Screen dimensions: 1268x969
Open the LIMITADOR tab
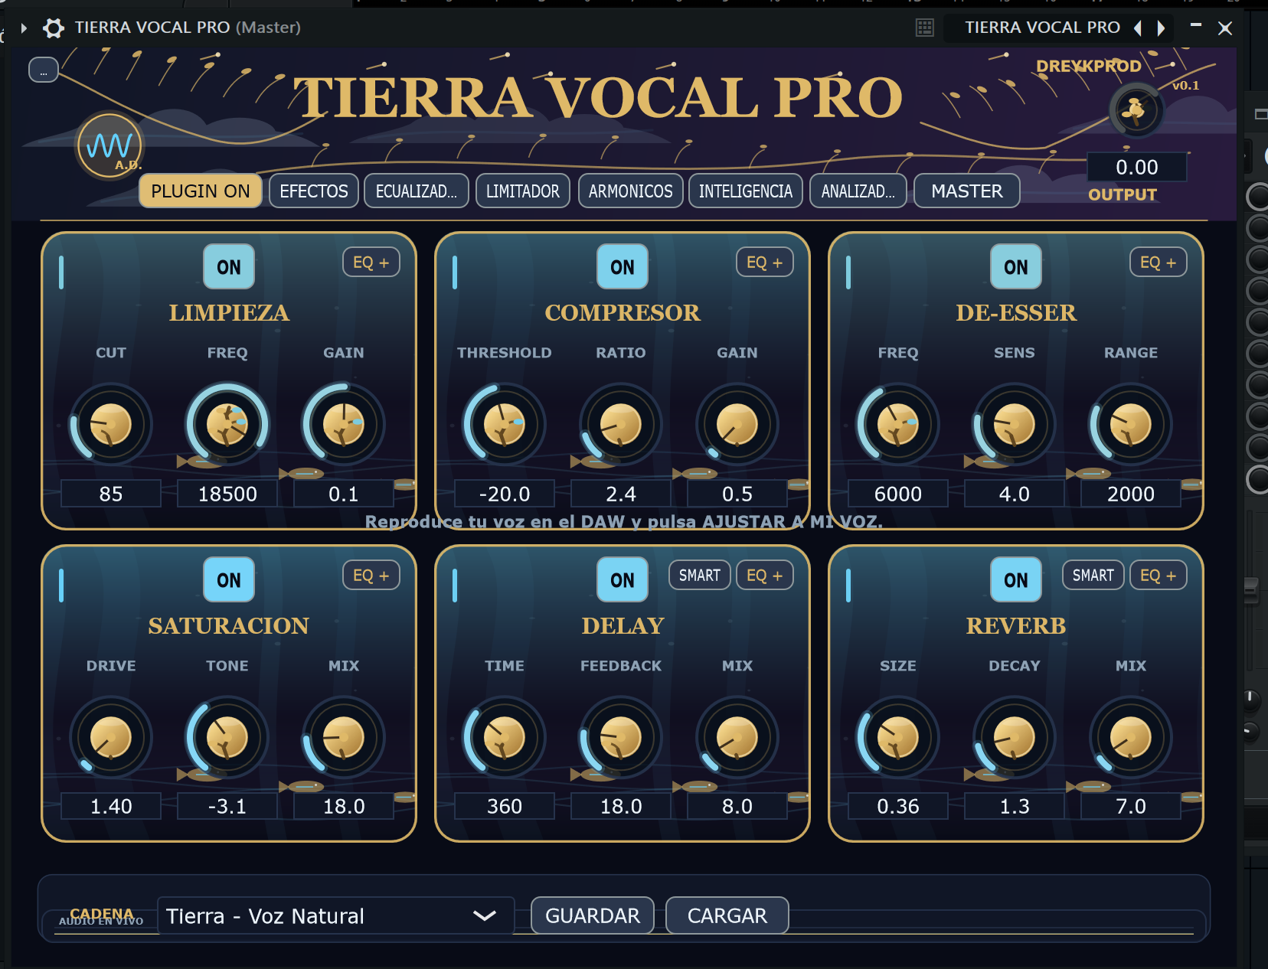[523, 191]
